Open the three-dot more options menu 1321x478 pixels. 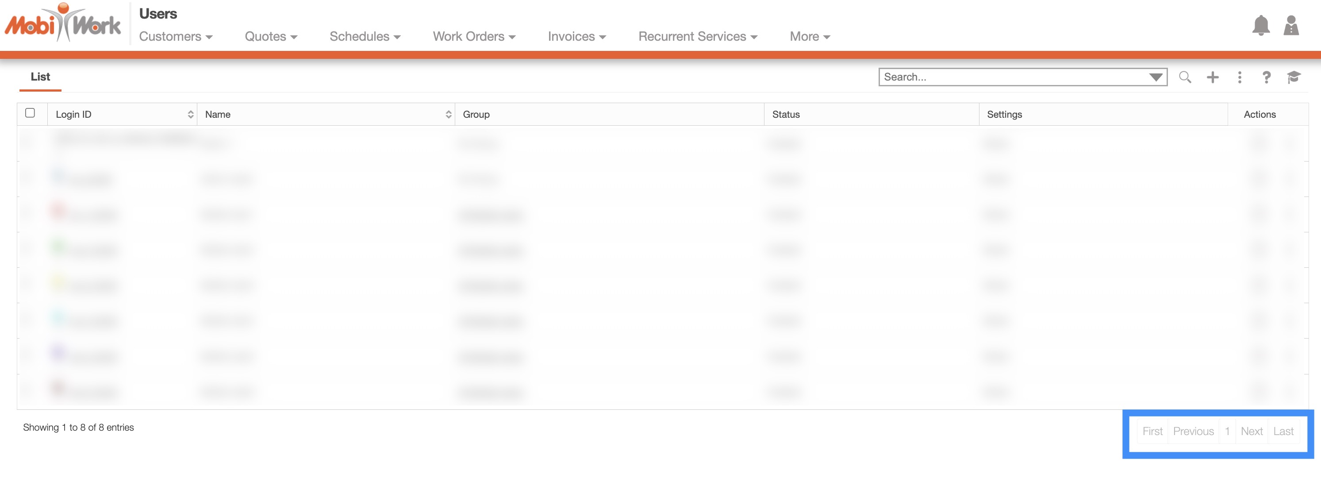(1240, 77)
